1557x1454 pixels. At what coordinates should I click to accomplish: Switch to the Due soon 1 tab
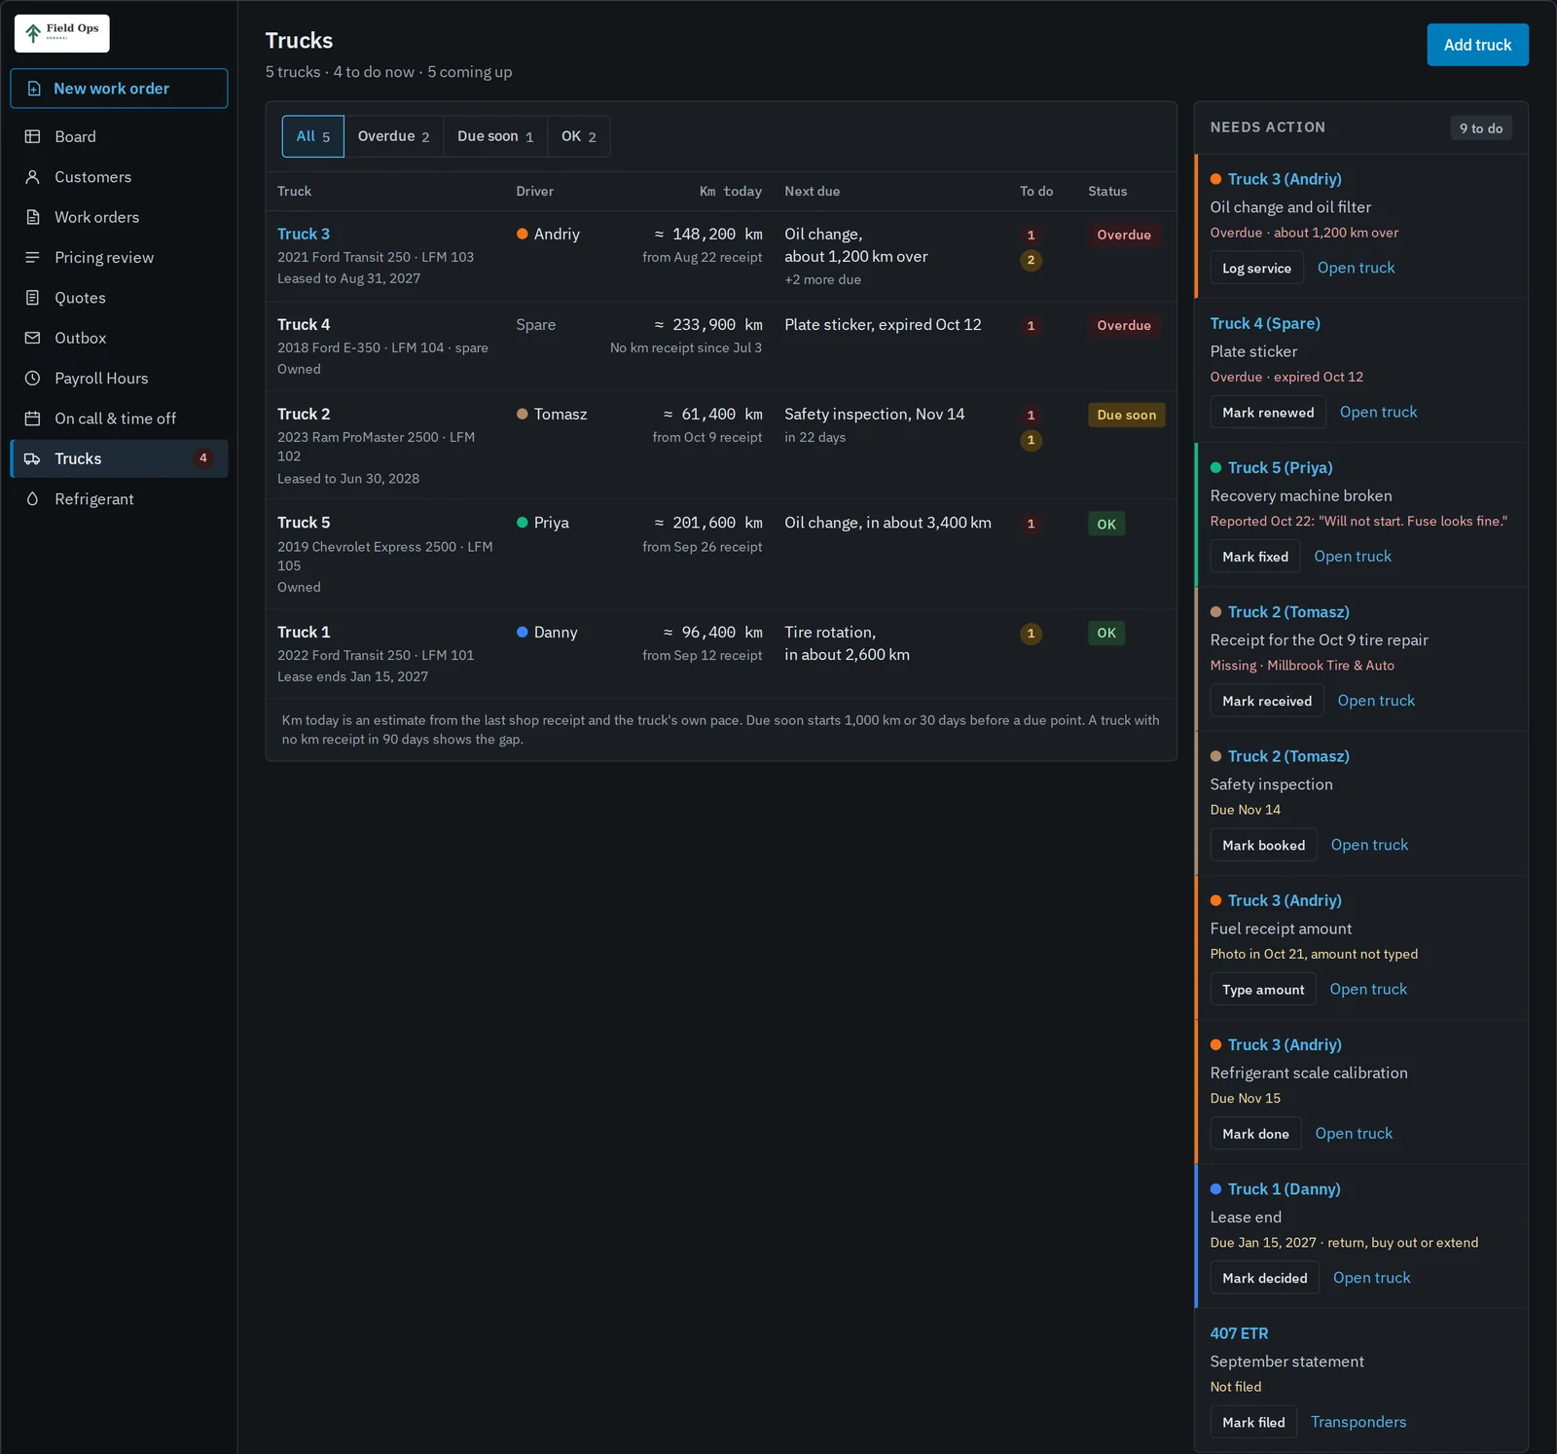tap(495, 136)
